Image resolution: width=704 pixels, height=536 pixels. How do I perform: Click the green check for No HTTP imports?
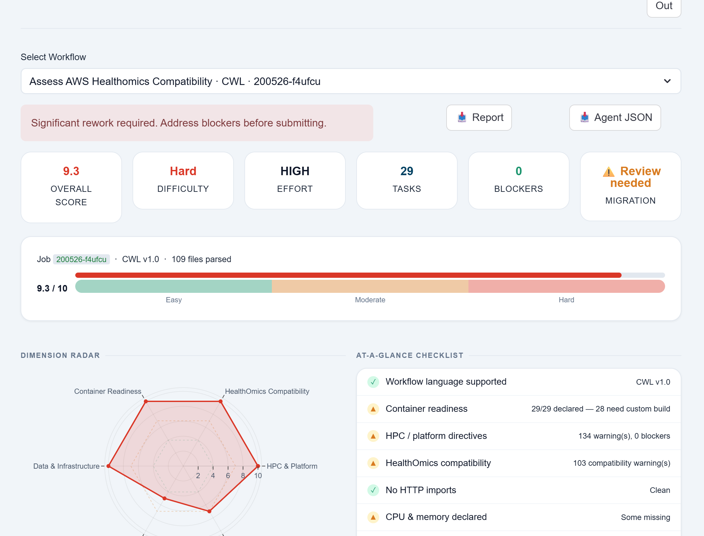[x=373, y=490]
